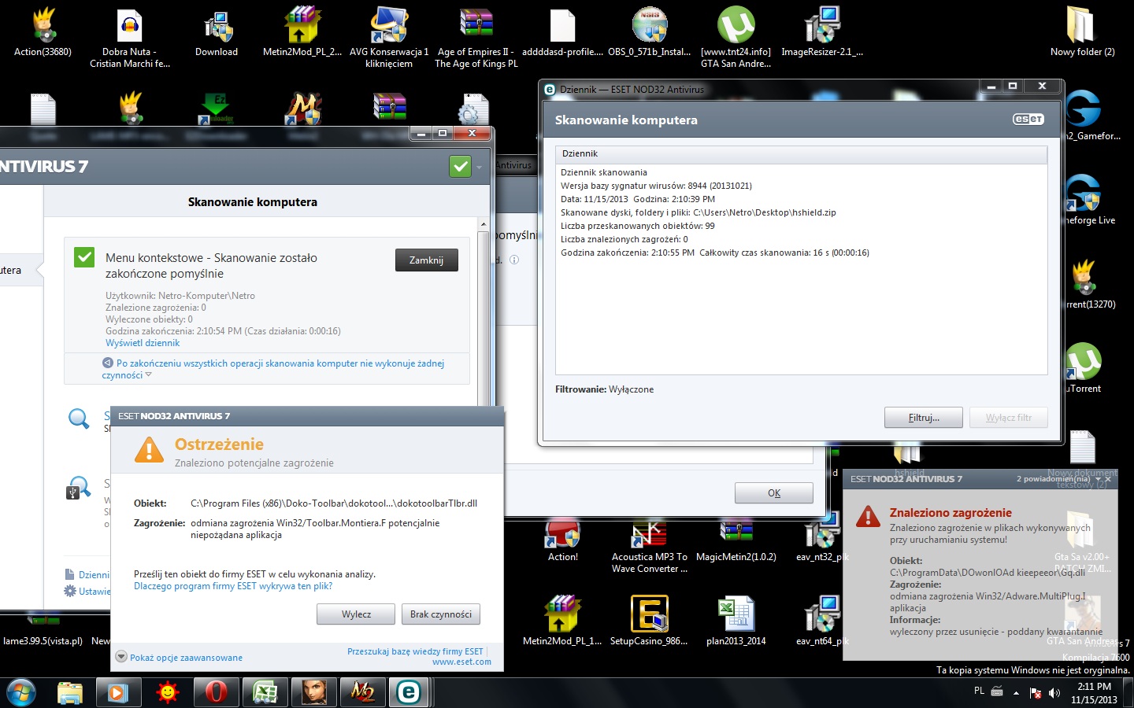The height and width of the screenshot is (708, 1134).
Task: Click the dokotoolbarTlbr.dll object path text
Action: point(334,503)
